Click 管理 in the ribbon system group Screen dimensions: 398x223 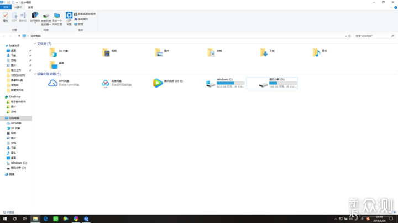pos(80,24)
